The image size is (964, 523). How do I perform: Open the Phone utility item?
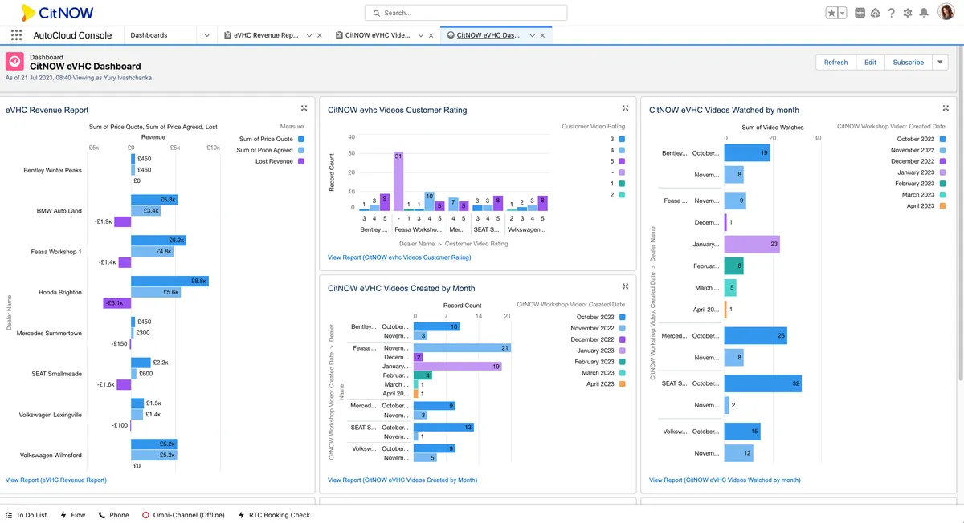[113, 515]
